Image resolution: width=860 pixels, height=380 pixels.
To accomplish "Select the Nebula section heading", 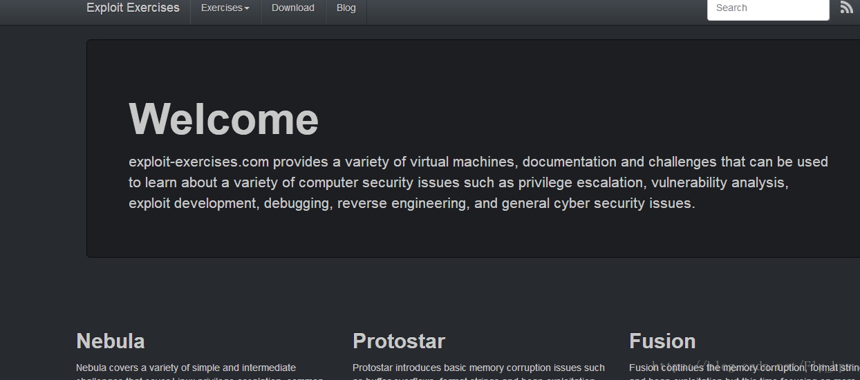I will [x=111, y=341].
